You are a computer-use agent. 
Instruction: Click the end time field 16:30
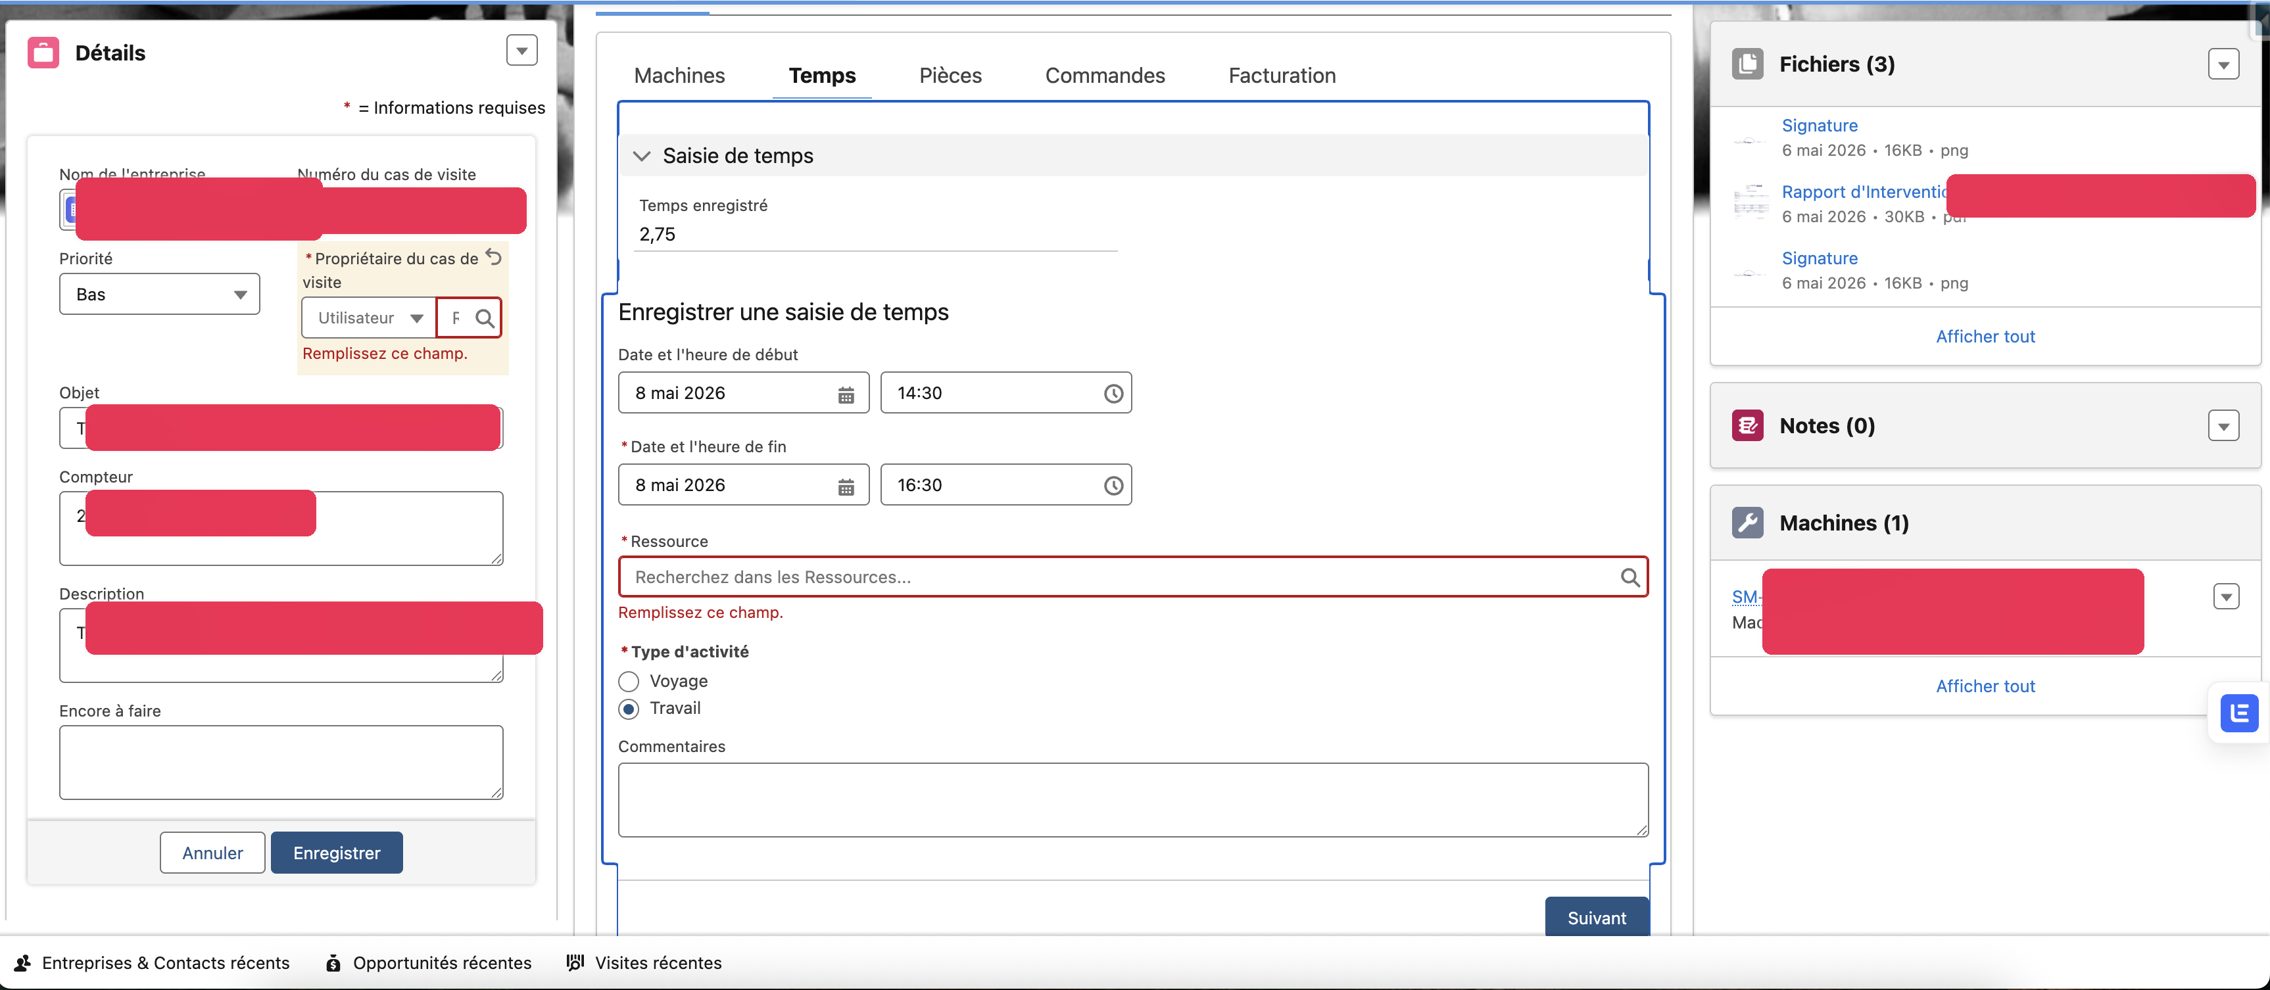click(1006, 485)
